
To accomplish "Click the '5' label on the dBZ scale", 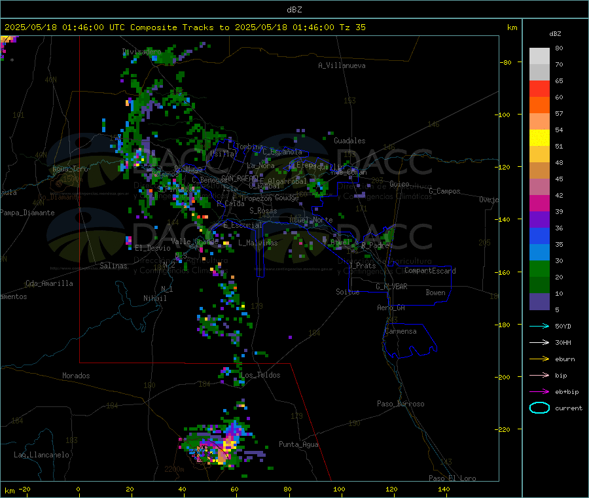I will tap(557, 310).
